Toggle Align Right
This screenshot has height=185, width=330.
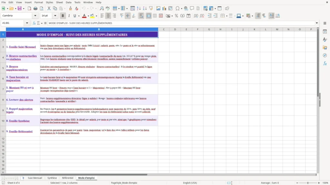pyautogui.click(x=114, y=16)
